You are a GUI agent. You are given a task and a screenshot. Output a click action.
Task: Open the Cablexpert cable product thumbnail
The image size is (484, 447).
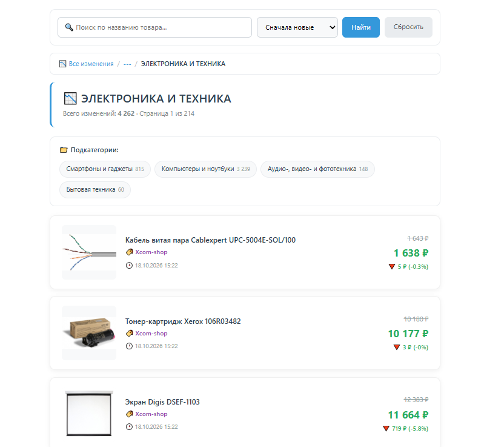[89, 252]
